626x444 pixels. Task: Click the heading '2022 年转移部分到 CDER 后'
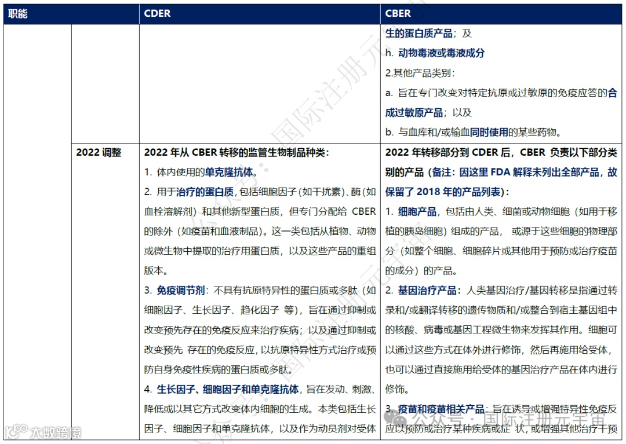[450, 153]
